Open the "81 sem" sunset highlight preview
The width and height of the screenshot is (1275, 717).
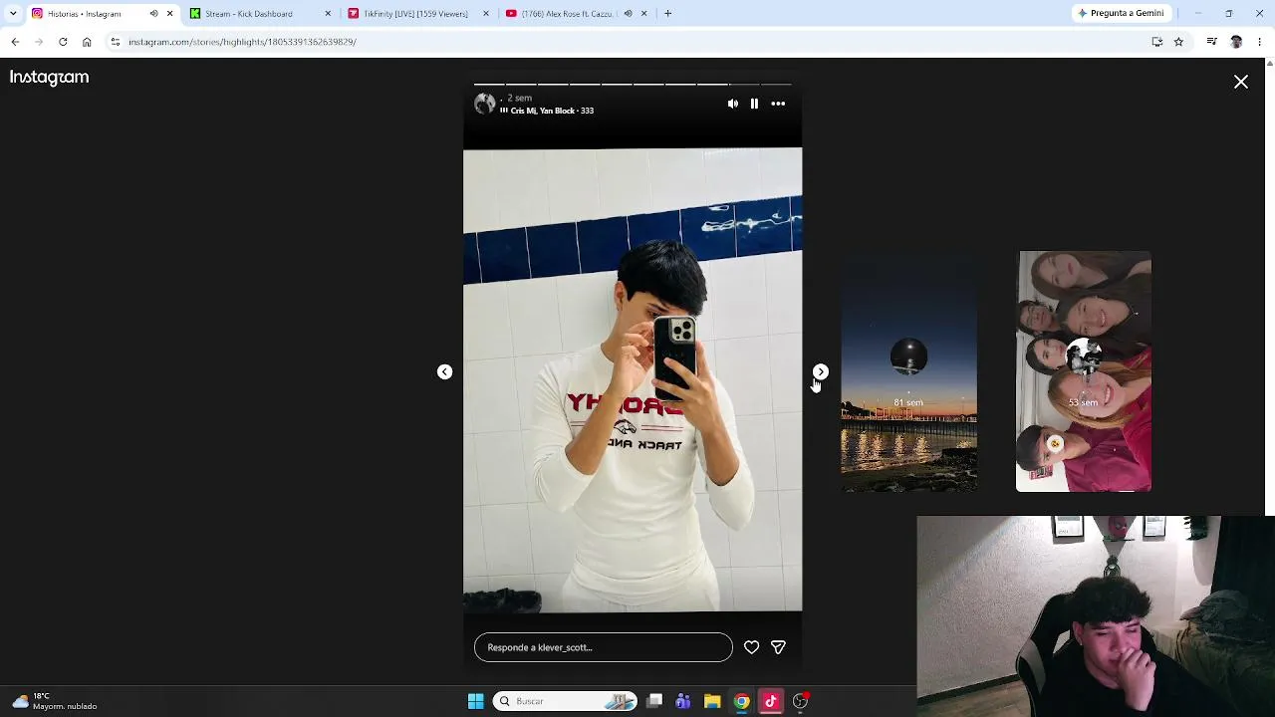tap(908, 371)
